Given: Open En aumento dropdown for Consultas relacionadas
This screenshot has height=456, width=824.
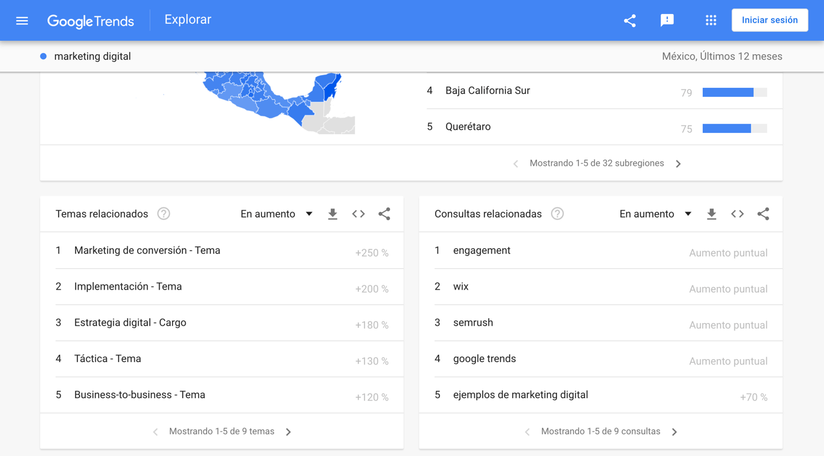Looking at the screenshot, I should click(x=656, y=214).
